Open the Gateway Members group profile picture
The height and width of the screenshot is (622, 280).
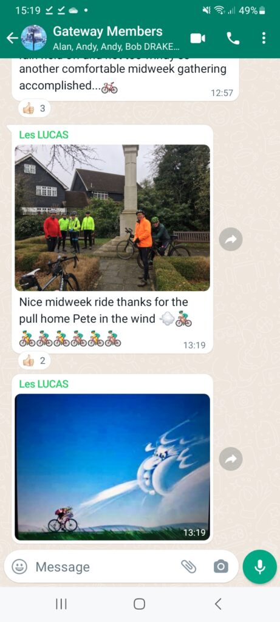[x=34, y=38]
